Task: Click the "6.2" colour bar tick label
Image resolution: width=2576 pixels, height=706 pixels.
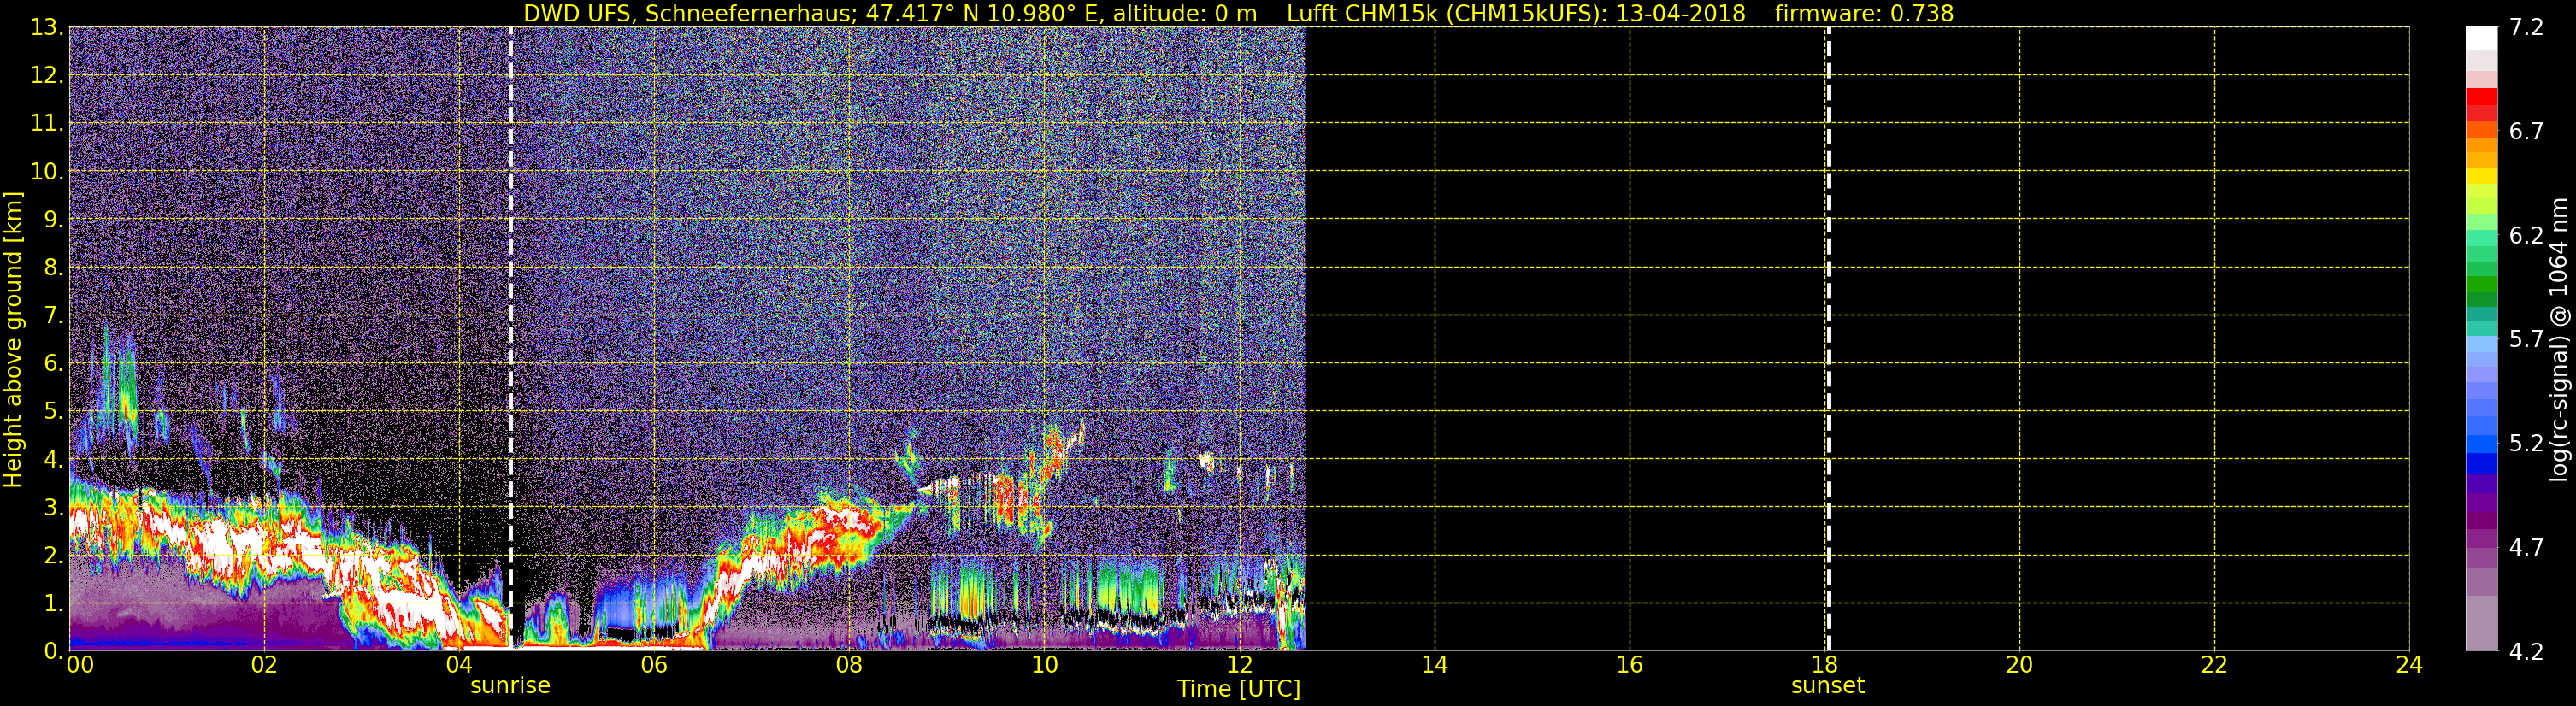Action: (x=2526, y=235)
